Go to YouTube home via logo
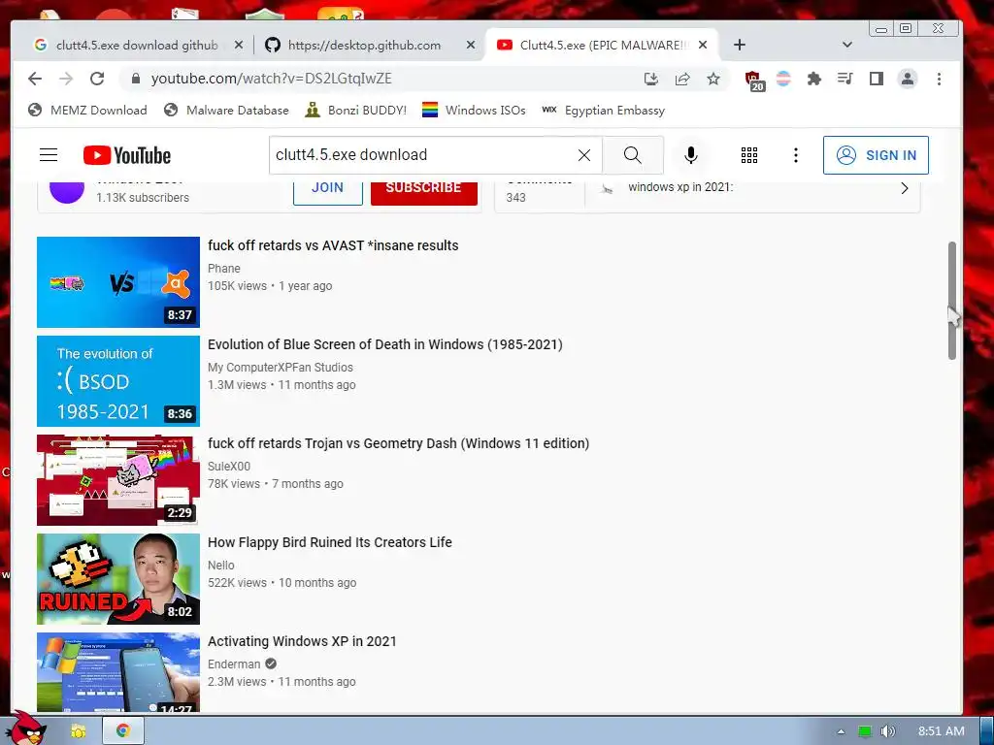 tap(127, 155)
